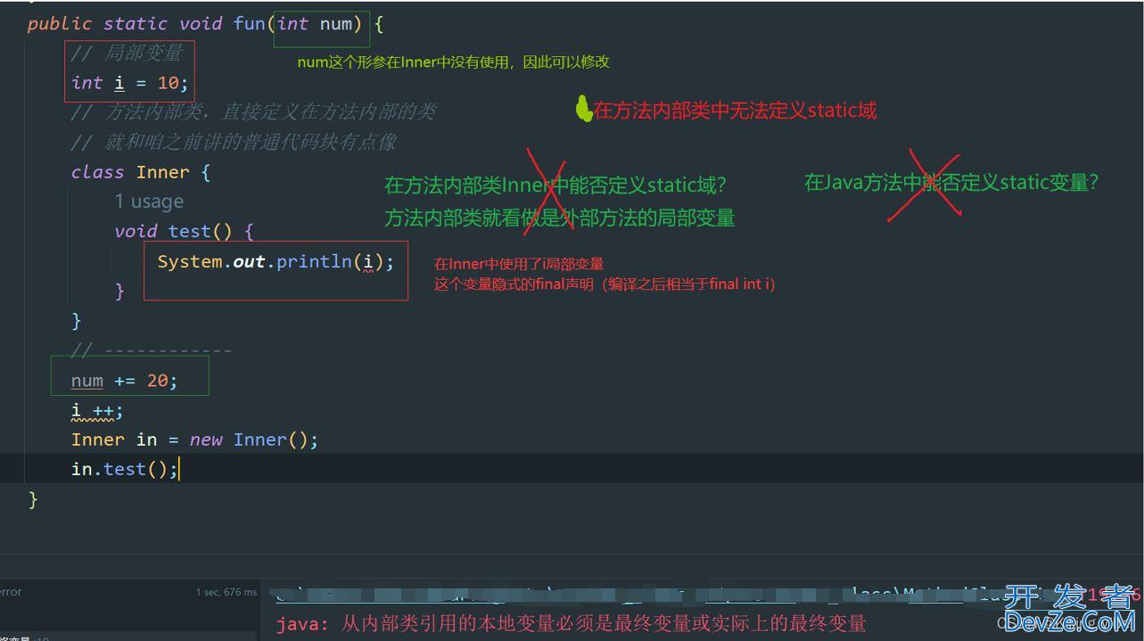Image resolution: width=1144 pixels, height=641 pixels.
Task: Click the comment "// 局部变量"
Action: tap(127, 53)
